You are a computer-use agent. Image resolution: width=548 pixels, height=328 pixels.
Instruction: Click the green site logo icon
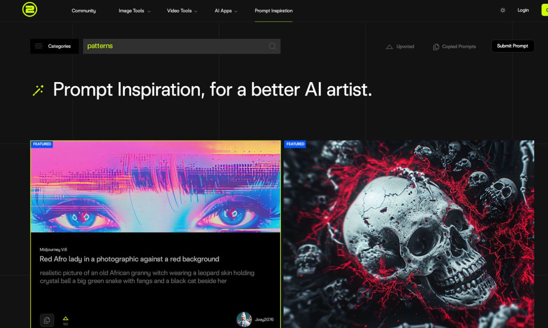[x=30, y=9]
